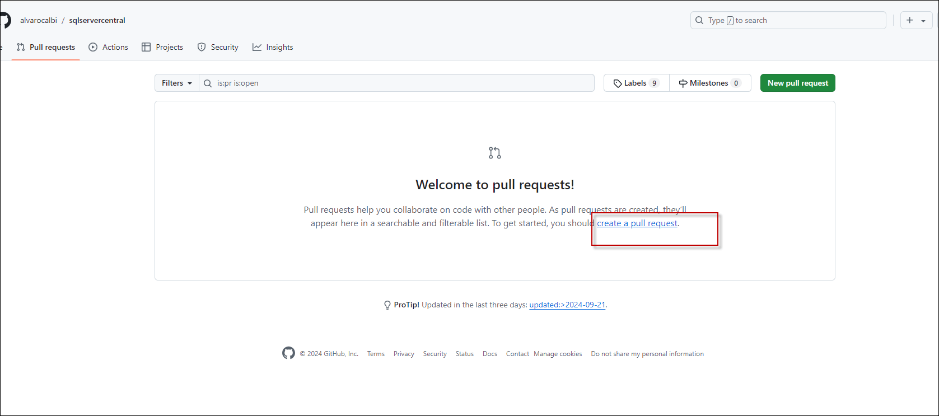Expand the create-new caret arrow

(923, 21)
